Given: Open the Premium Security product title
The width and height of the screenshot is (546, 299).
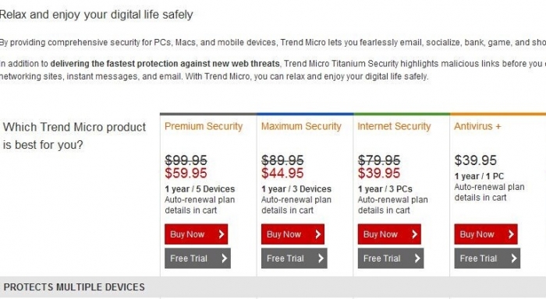Looking at the screenshot, I should 204,126.
